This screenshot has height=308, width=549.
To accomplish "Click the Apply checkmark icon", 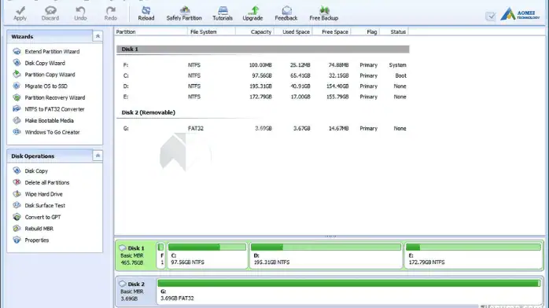I will click(20, 10).
